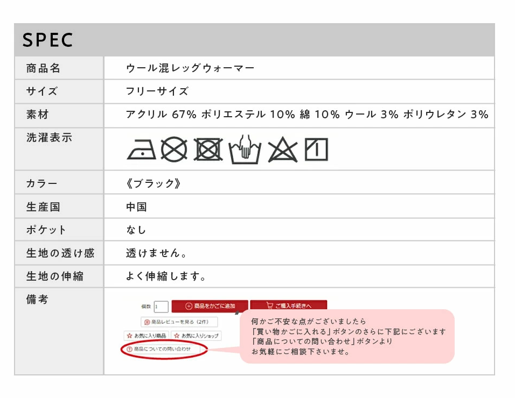Click the フリーサイズ size value
Image resolution: width=515 pixels, height=398 pixels.
(x=157, y=91)
